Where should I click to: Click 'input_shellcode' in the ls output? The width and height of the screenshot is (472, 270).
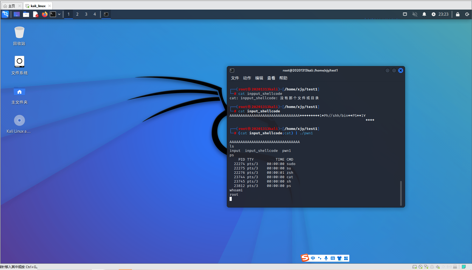coord(261,151)
